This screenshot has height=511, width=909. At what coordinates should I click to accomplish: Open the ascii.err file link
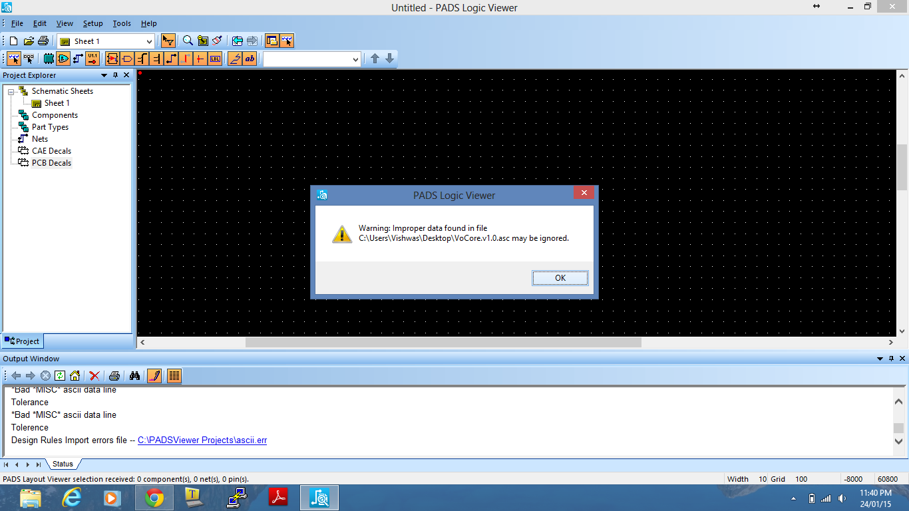[x=202, y=440]
